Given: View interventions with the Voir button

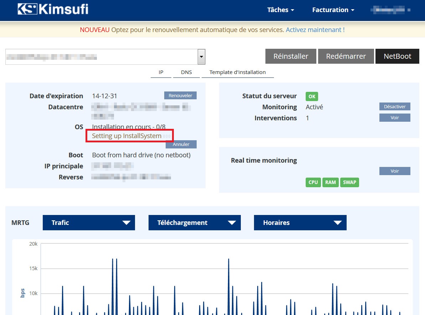Looking at the screenshot, I should pyautogui.click(x=395, y=118).
